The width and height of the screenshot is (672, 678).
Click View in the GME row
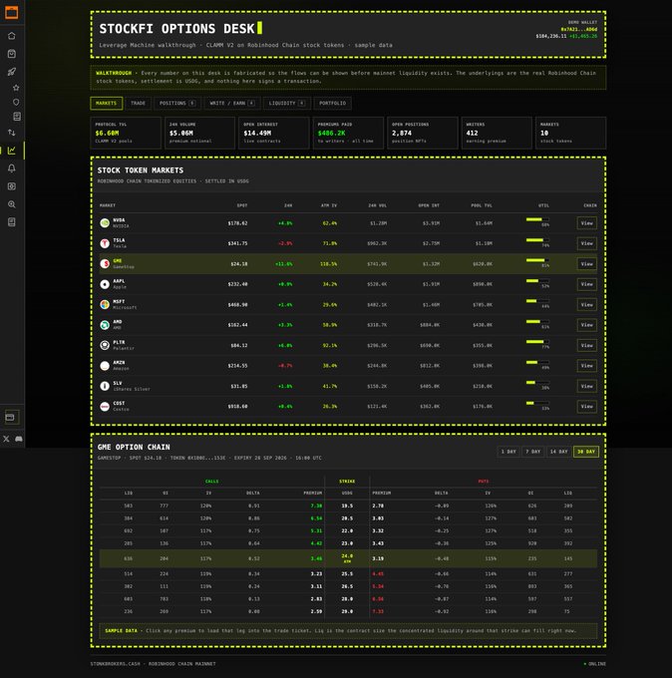(x=587, y=264)
